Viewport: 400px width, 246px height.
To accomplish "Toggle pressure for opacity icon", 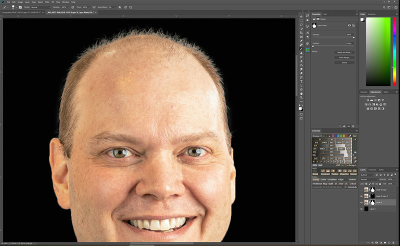I will pyautogui.click(x=72, y=7).
